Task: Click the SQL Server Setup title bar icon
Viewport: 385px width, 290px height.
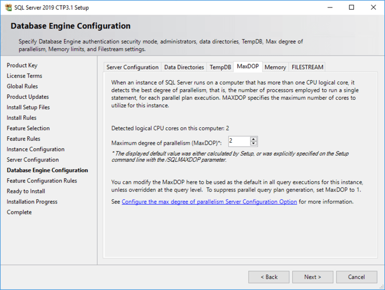Action: click(x=8, y=8)
